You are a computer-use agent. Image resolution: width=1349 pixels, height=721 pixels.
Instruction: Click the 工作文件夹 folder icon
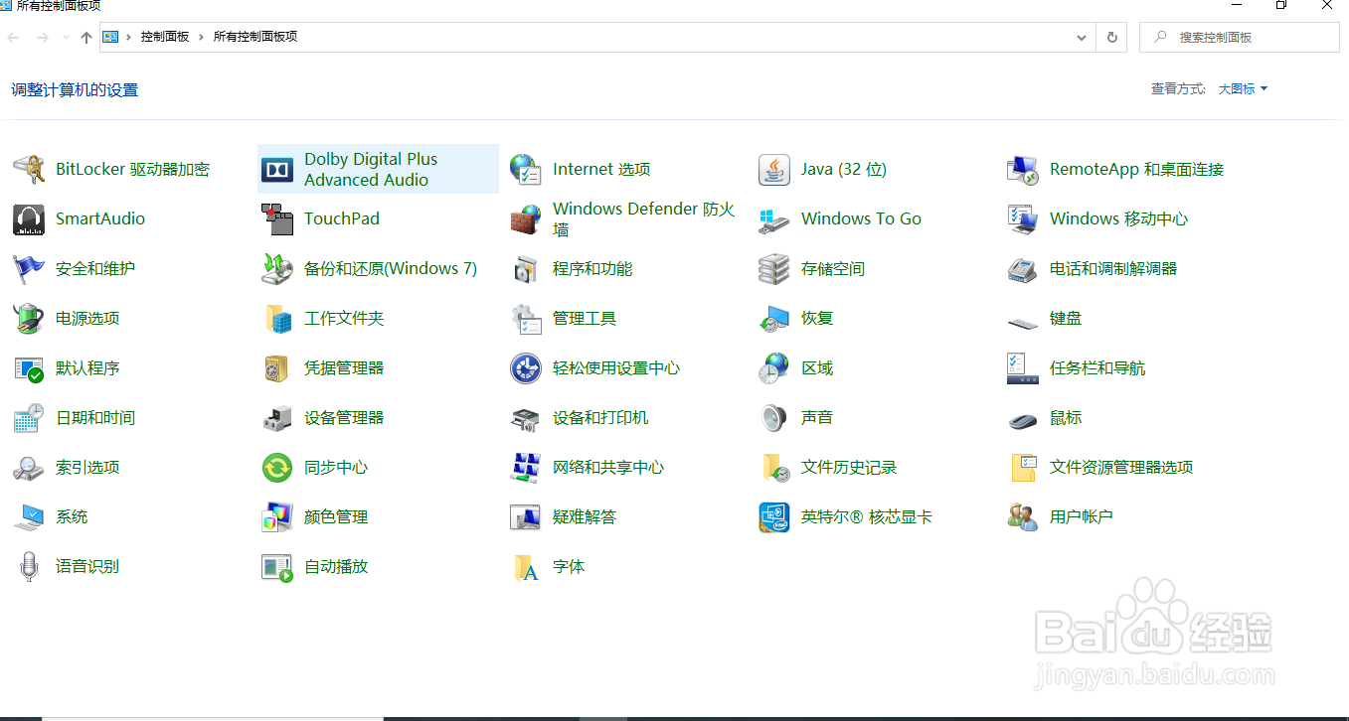click(277, 319)
